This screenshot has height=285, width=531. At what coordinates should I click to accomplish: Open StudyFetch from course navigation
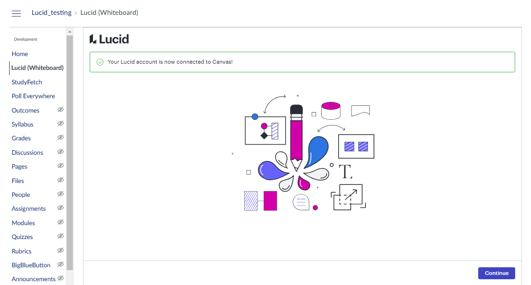[x=27, y=82]
